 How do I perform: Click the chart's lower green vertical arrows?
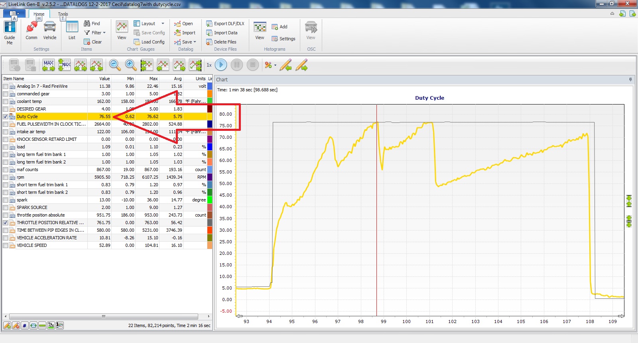(629, 221)
